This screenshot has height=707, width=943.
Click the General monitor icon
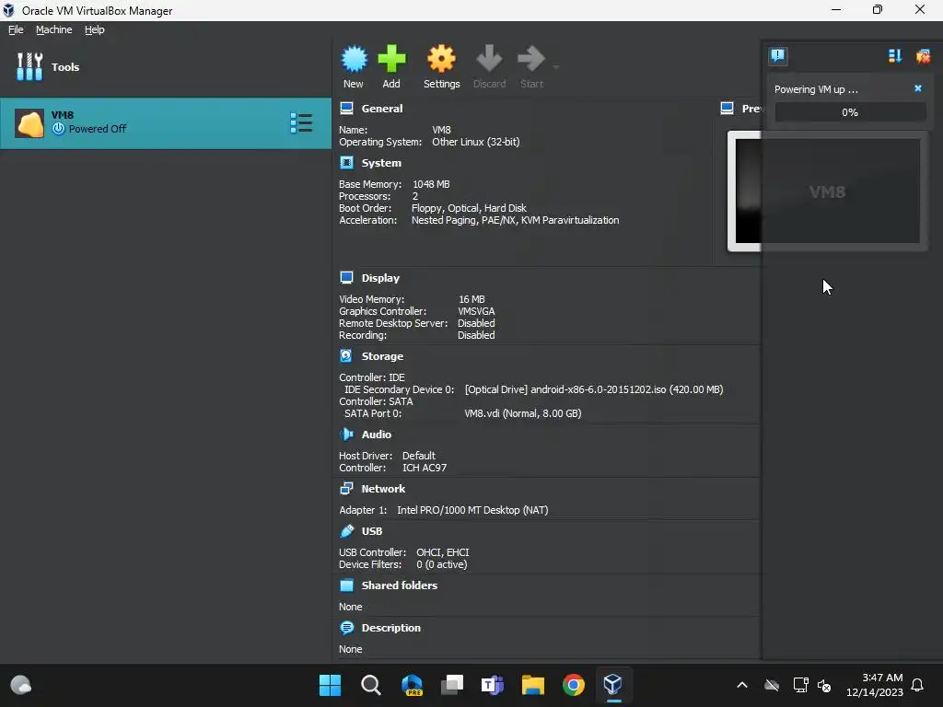coord(346,109)
